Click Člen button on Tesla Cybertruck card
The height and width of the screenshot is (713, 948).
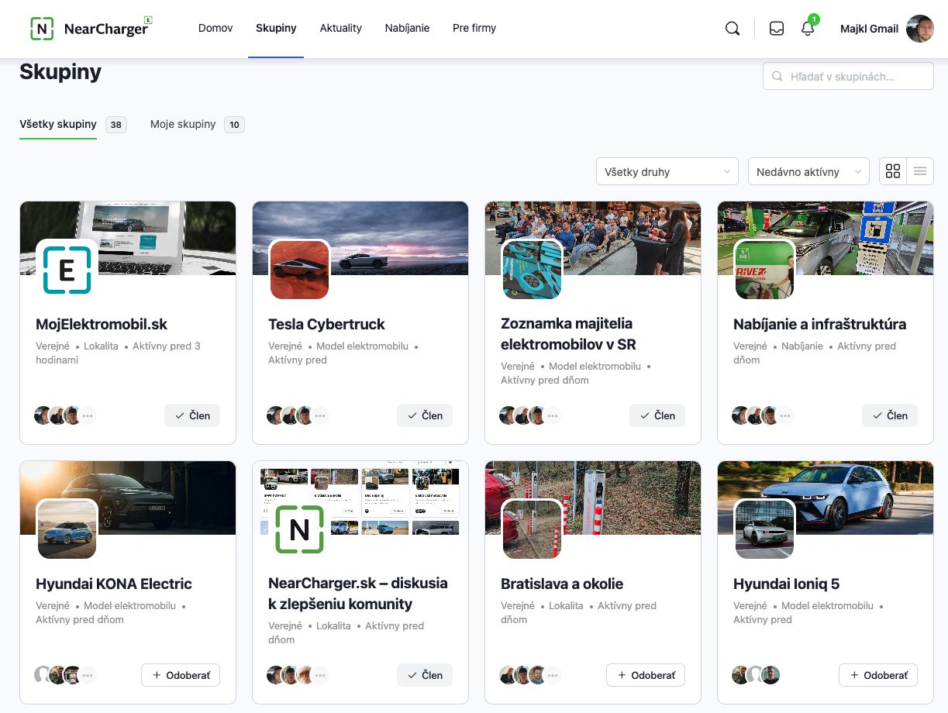(x=425, y=415)
